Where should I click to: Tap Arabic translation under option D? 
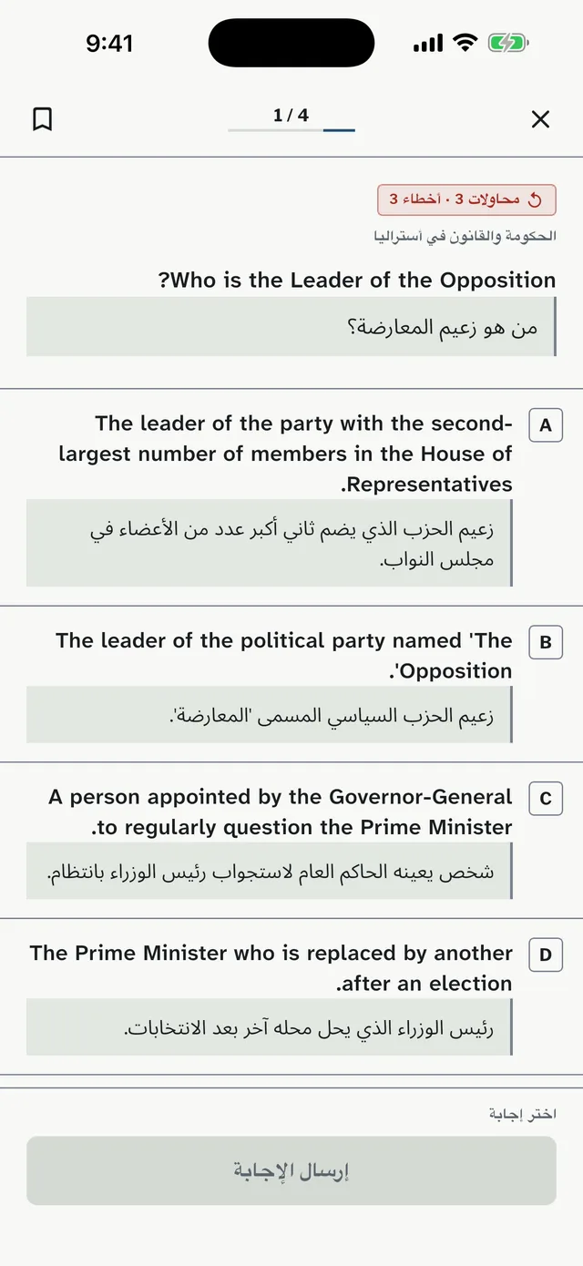pyautogui.click(x=270, y=1027)
